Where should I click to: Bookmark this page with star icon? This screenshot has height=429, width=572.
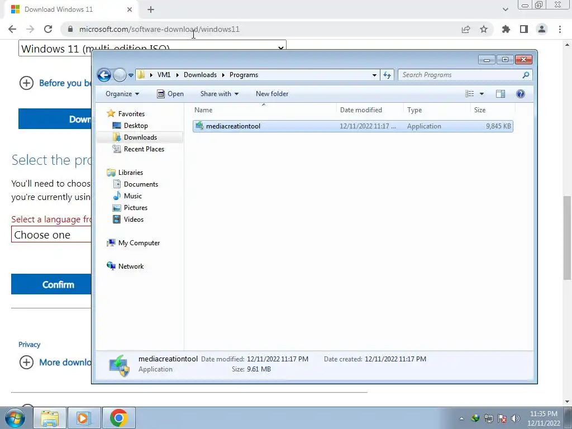coord(484,29)
